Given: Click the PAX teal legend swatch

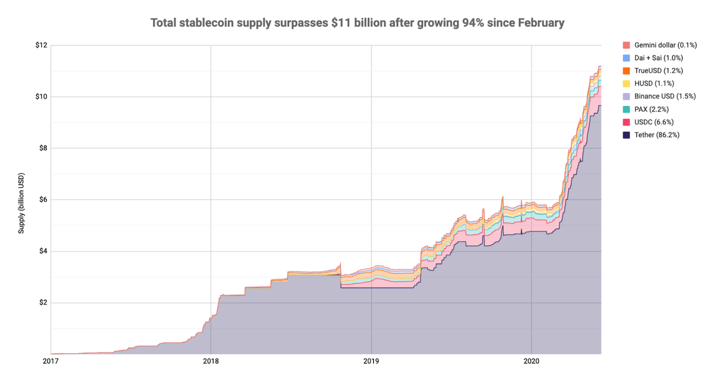Looking at the screenshot, I should point(627,109).
